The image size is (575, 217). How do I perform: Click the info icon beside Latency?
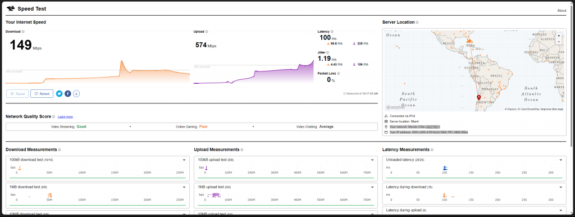(x=332, y=31)
